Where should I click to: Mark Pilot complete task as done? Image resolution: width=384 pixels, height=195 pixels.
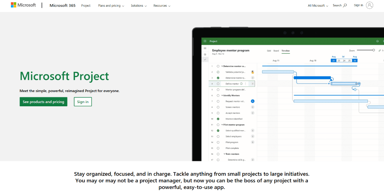click(x=218, y=148)
